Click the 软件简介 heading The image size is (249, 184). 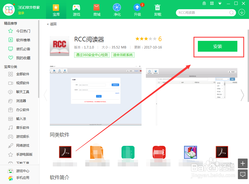coord(60,177)
